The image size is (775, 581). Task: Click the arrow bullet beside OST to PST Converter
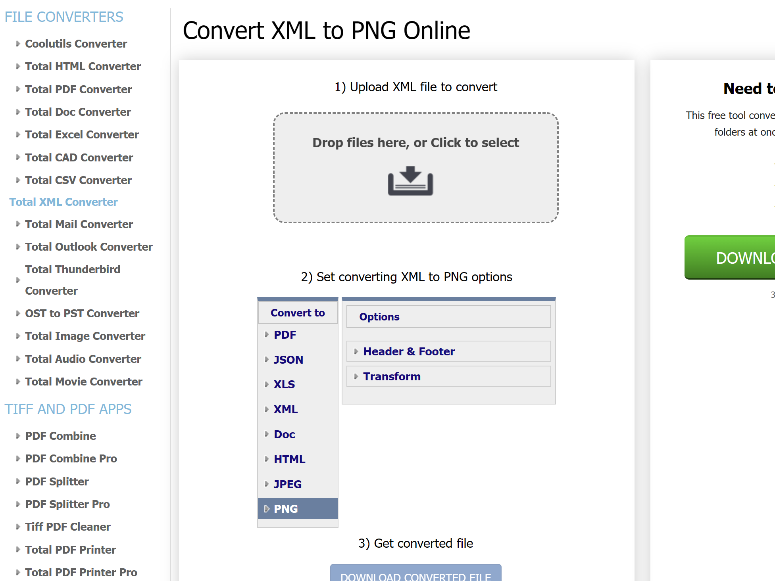pyautogui.click(x=18, y=313)
